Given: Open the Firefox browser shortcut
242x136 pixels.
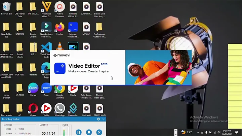Looking at the screenshot, I should pyautogui.click(x=59, y=29).
